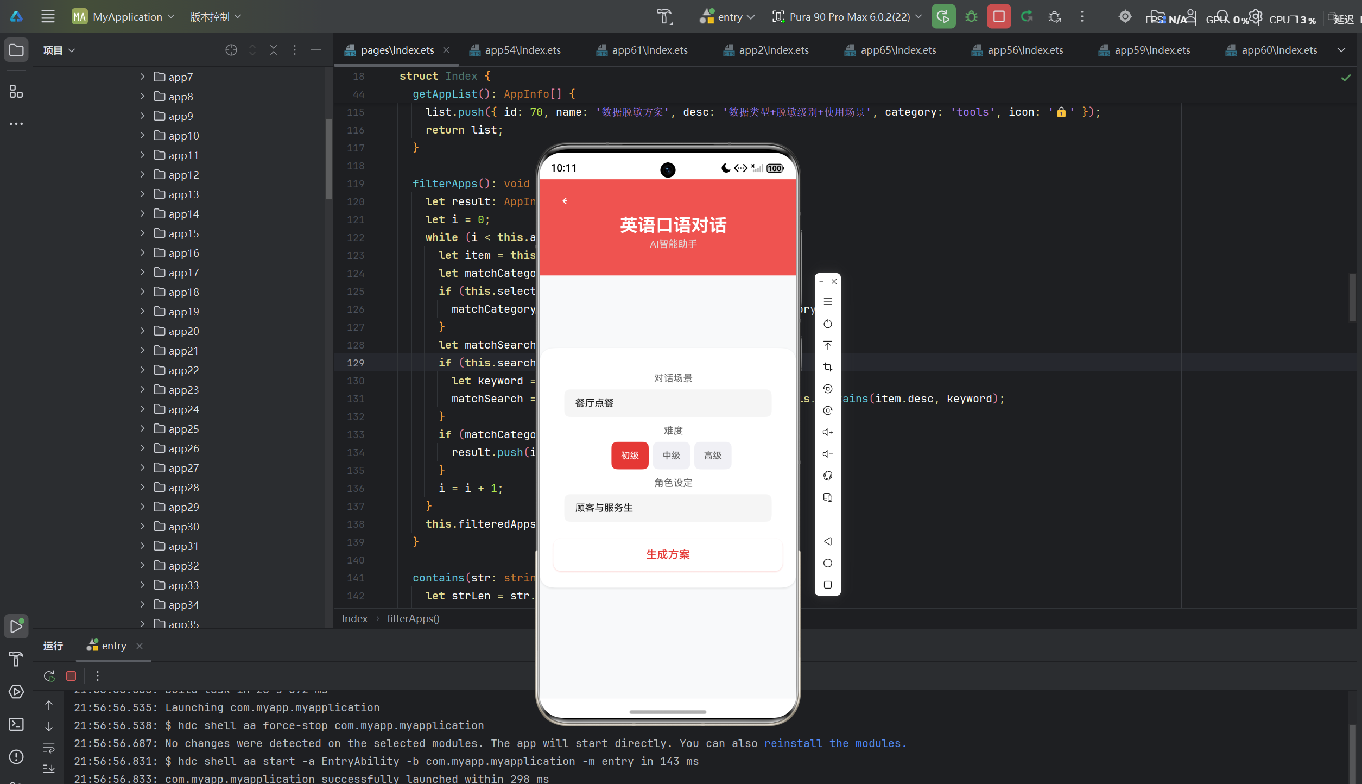Click 对话场景 input field 餐厅点餐
Image resolution: width=1362 pixels, height=784 pixels.
pyautogui.click(x=668, y=403)
